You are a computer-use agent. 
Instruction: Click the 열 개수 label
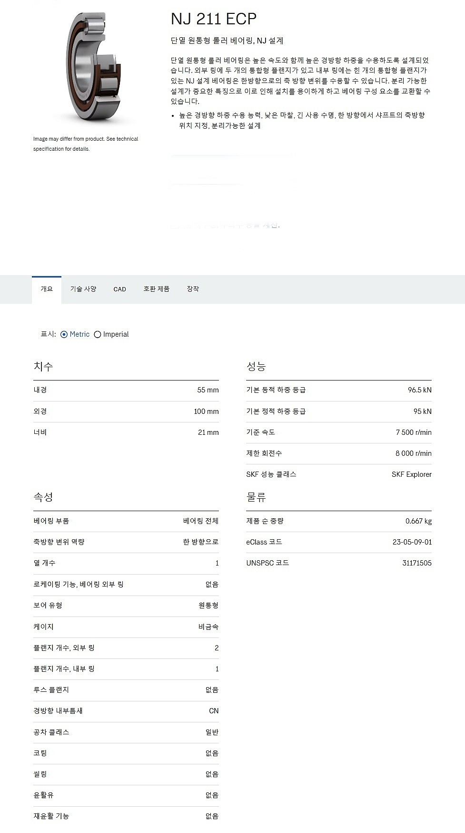(44, 563)
